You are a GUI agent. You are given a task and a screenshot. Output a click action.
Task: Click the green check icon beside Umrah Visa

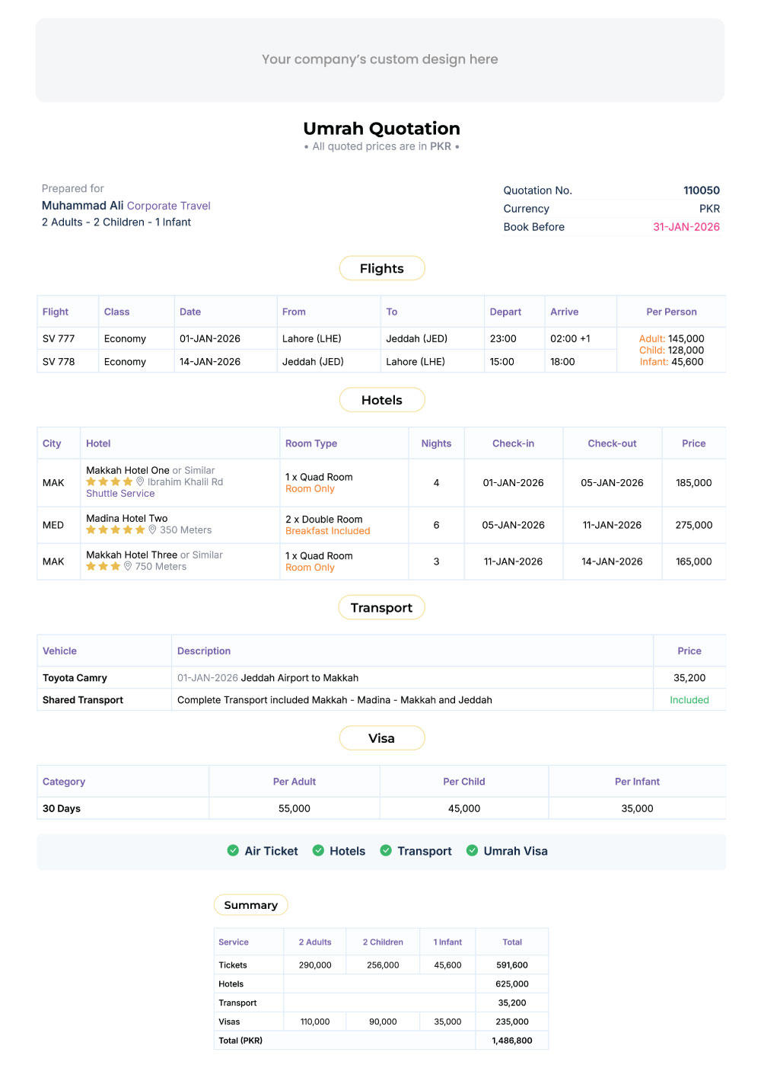(472, 850)
